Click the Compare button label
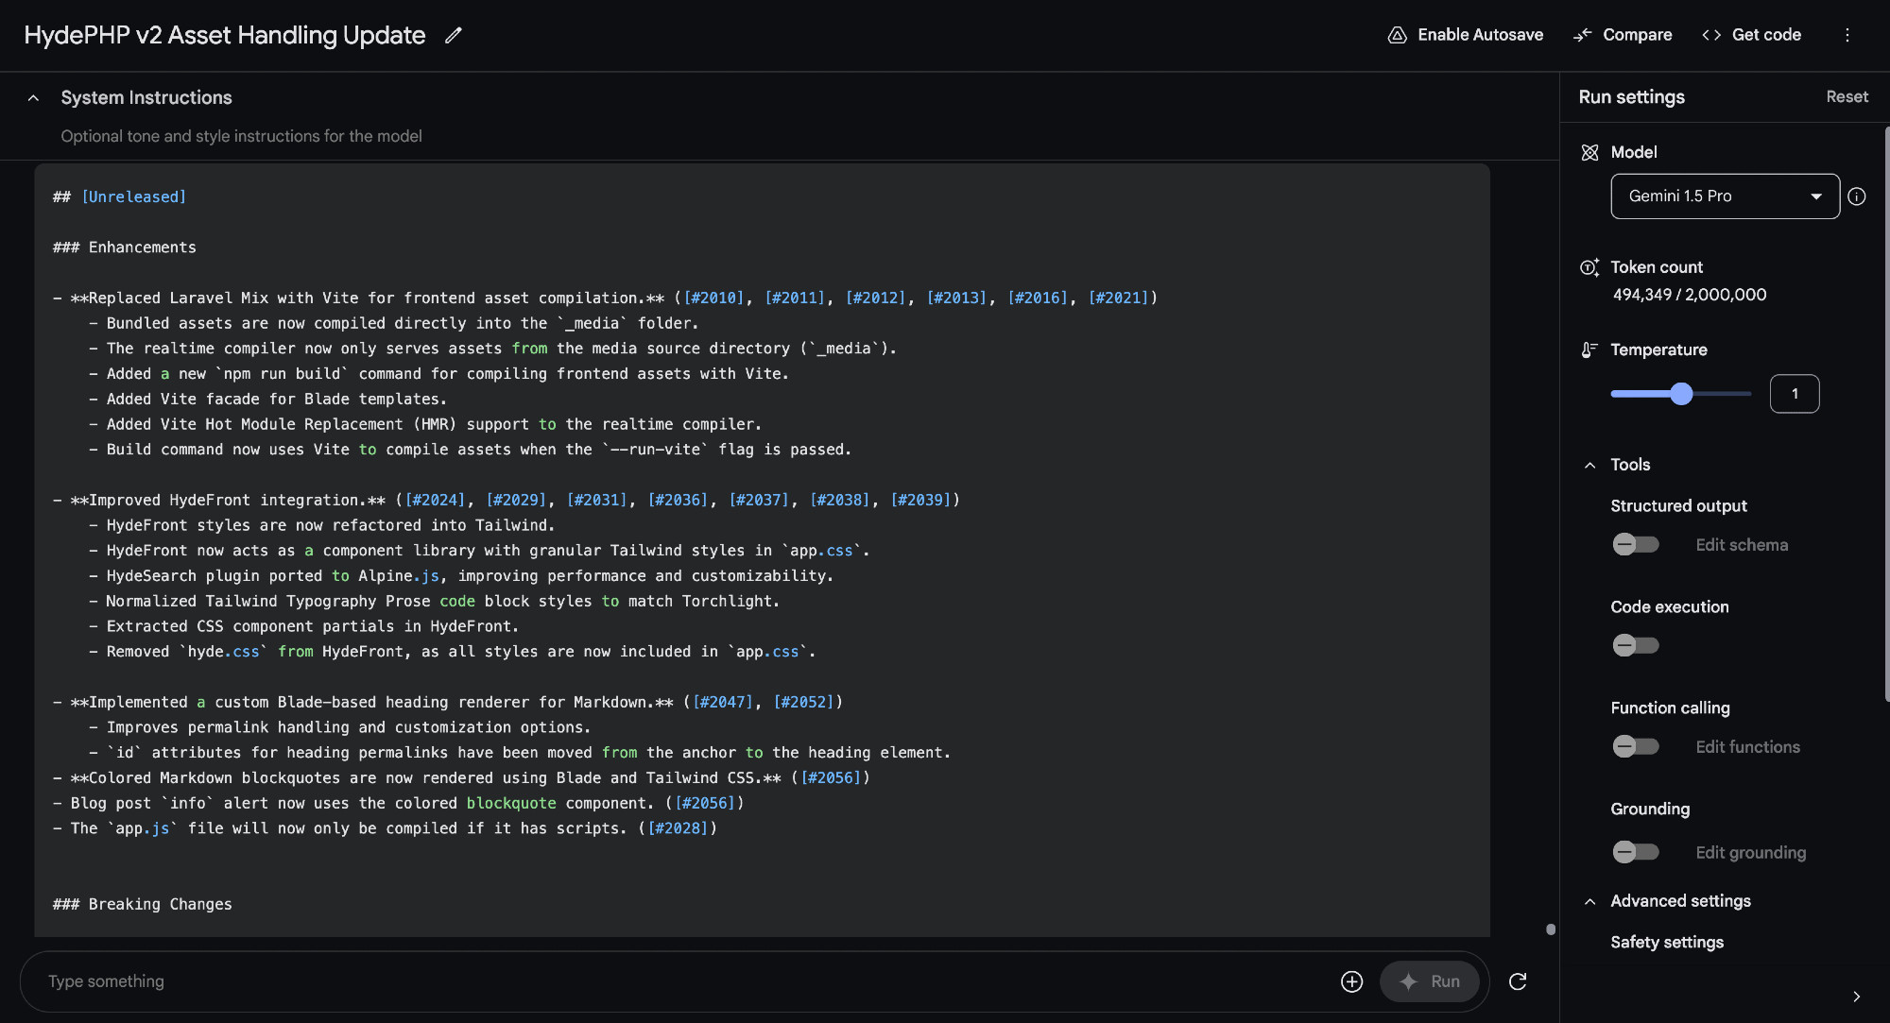Screen dimensions: 1890x1023 coord(1637,35)
